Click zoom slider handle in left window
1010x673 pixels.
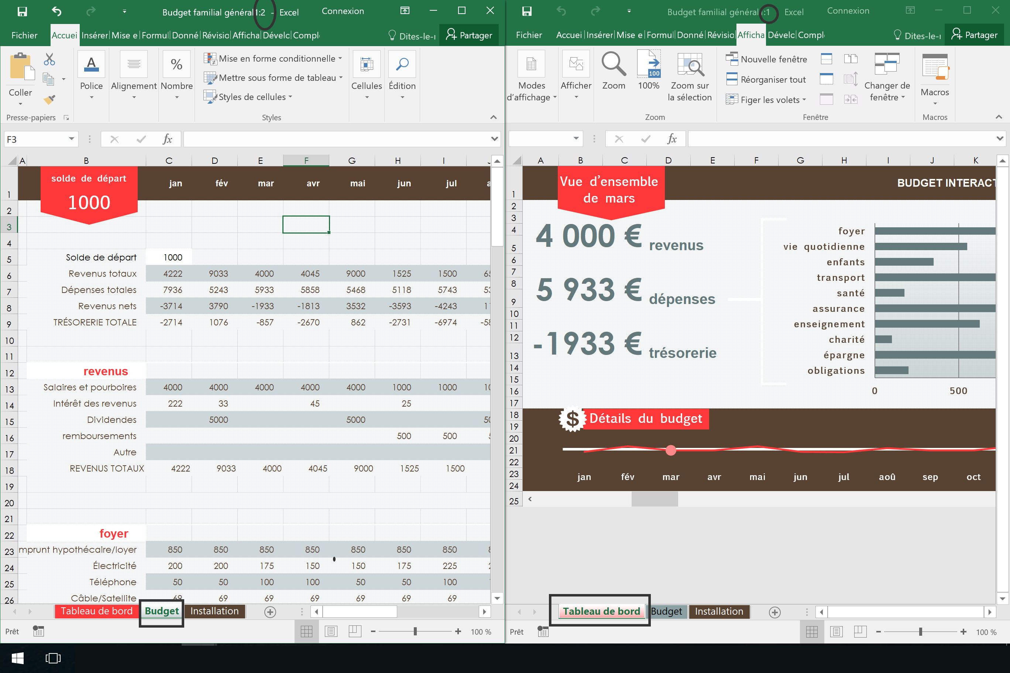(415, 631)
